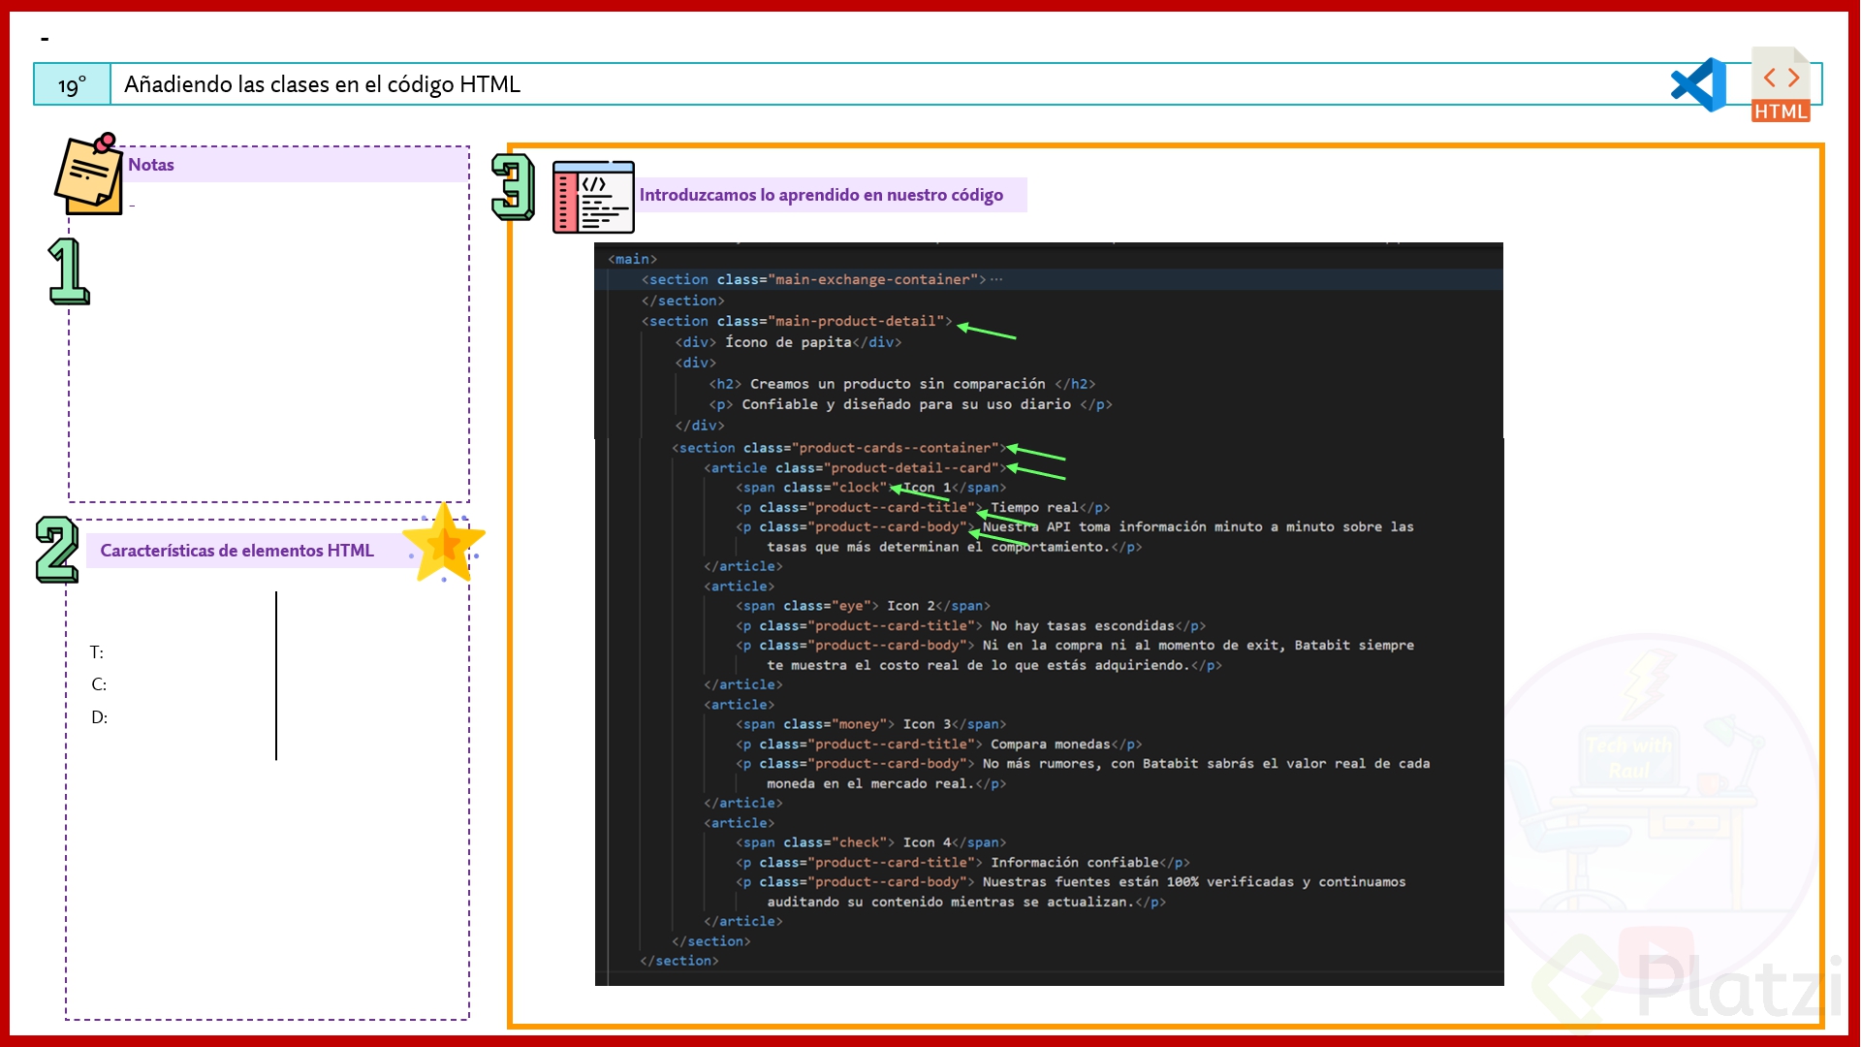The height and width of the screenshot is (1047, 1861).
Task: Click the 'Notas' heading
Action: tap(151, 165)
